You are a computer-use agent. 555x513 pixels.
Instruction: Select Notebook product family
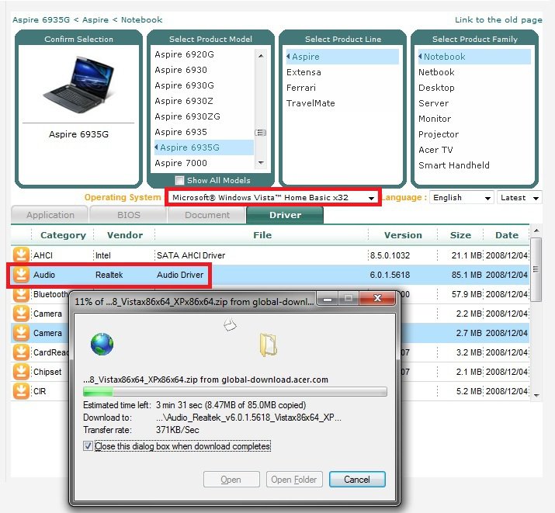(x=474, y=57)
